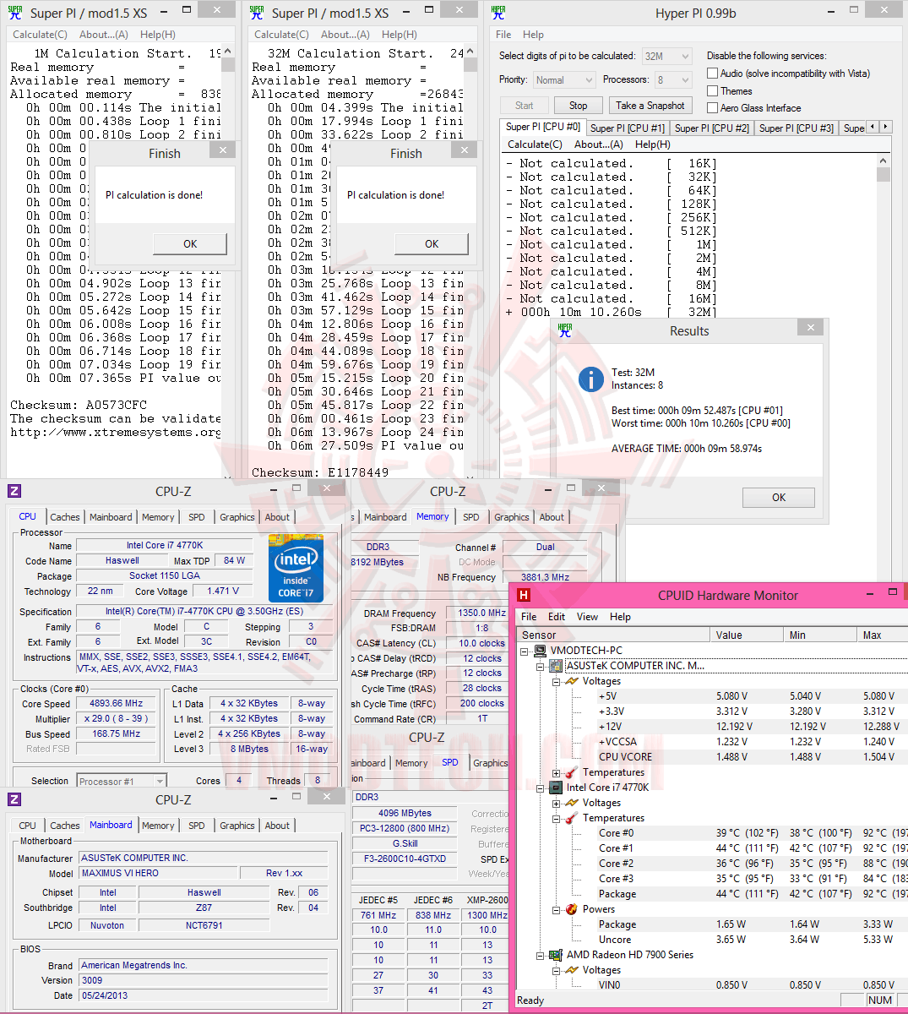The image size is (908, 1014).
Task: Tick the Themes checkbox in Hyper PI
Action: tap(713, 90)
